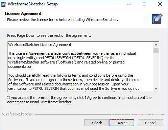Click the license scrollbar up arrow

[156, 45]
